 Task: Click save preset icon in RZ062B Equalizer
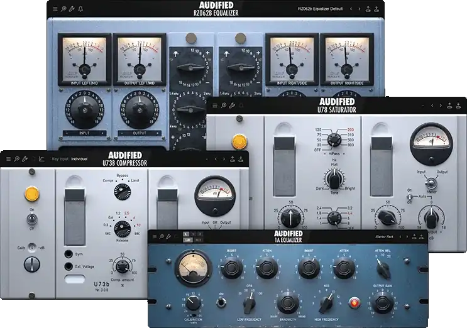click(x=376, y=9)
